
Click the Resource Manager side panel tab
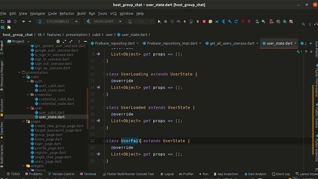click(2, 76)
